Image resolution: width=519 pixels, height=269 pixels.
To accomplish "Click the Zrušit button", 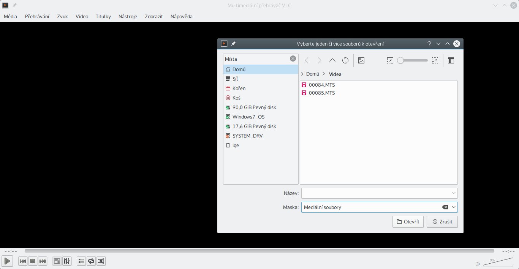I will [442, 222].
